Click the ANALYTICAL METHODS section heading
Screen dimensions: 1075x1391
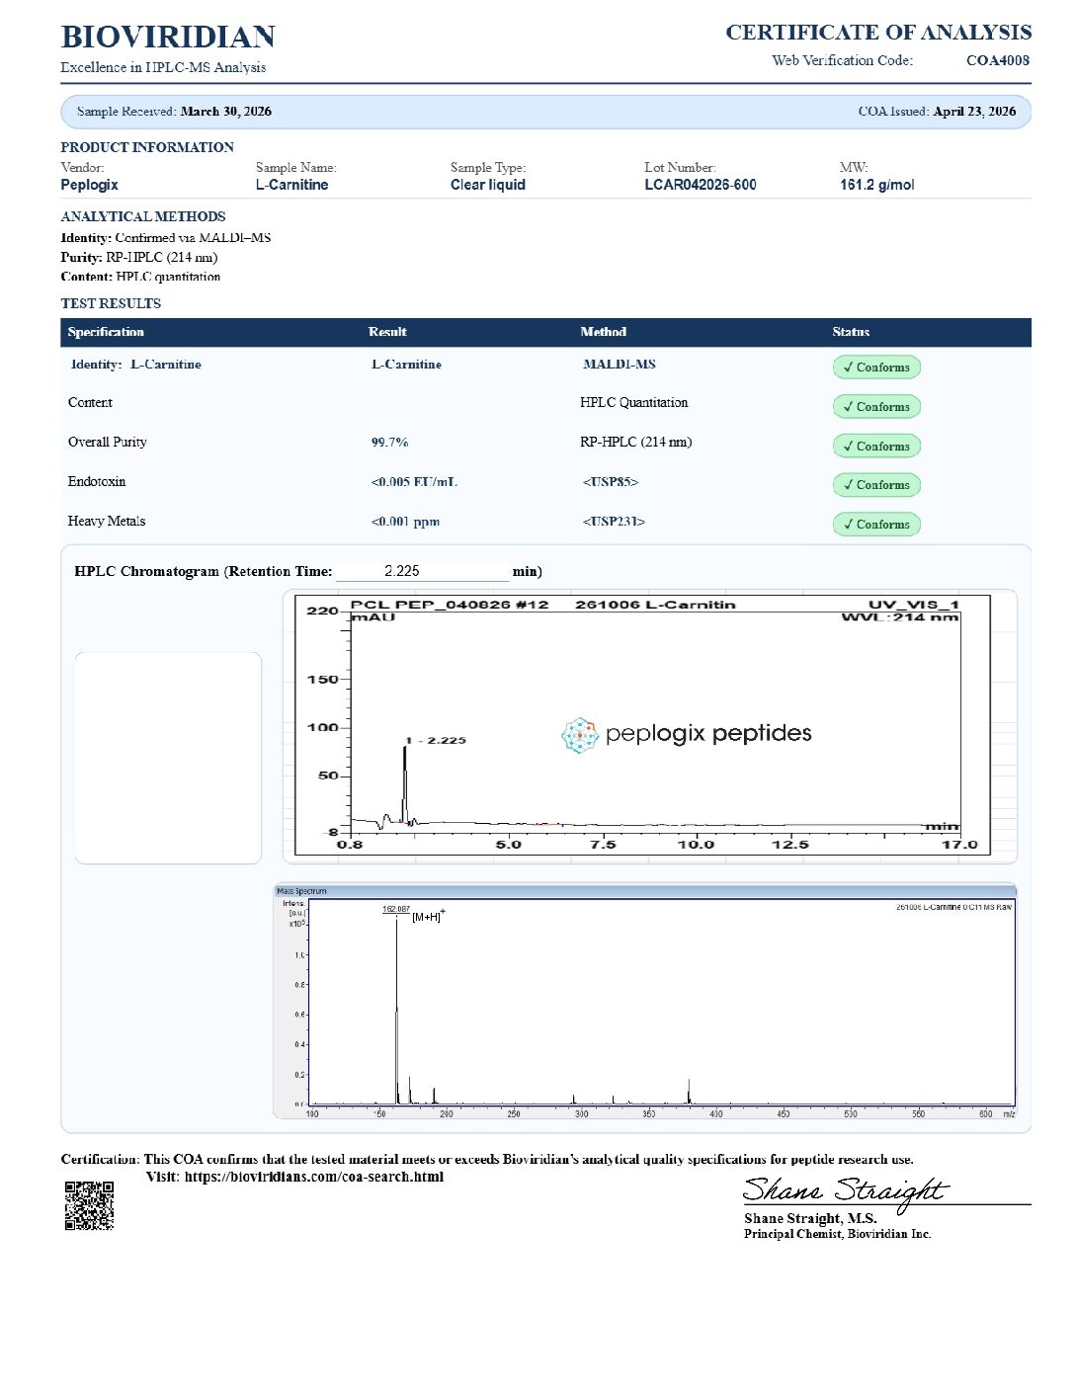point(143,216)
